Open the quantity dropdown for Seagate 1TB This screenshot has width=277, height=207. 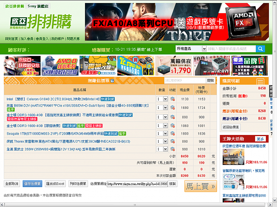[x=162, y=134]
